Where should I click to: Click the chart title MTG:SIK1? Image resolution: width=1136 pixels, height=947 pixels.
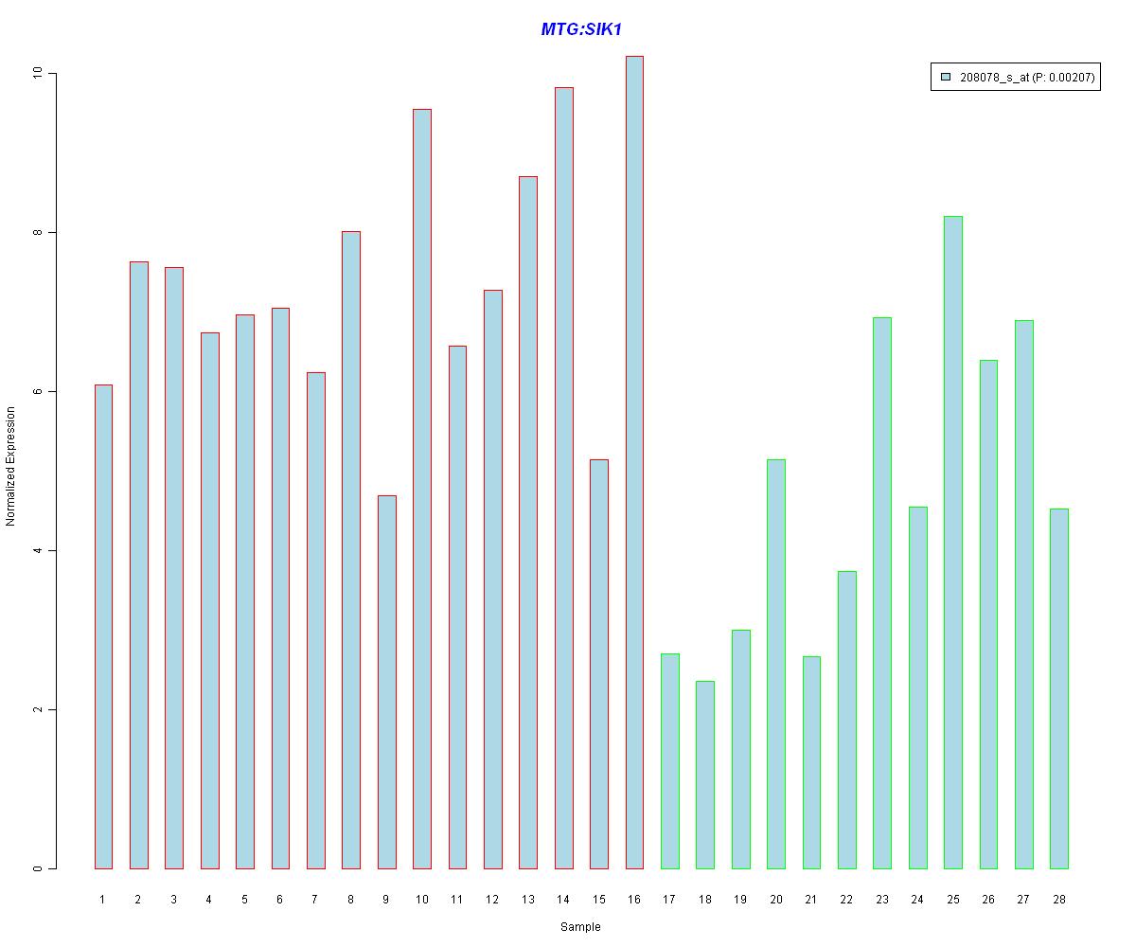(x=580, y=29)
